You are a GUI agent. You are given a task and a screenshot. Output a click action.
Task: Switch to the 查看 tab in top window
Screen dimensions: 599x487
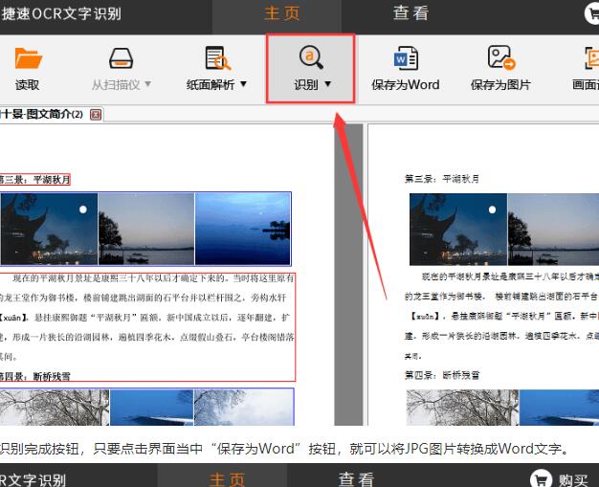pos(411,13)
